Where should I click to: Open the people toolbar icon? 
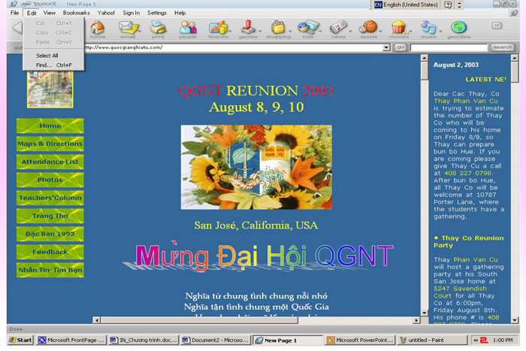tap(188, 29)
